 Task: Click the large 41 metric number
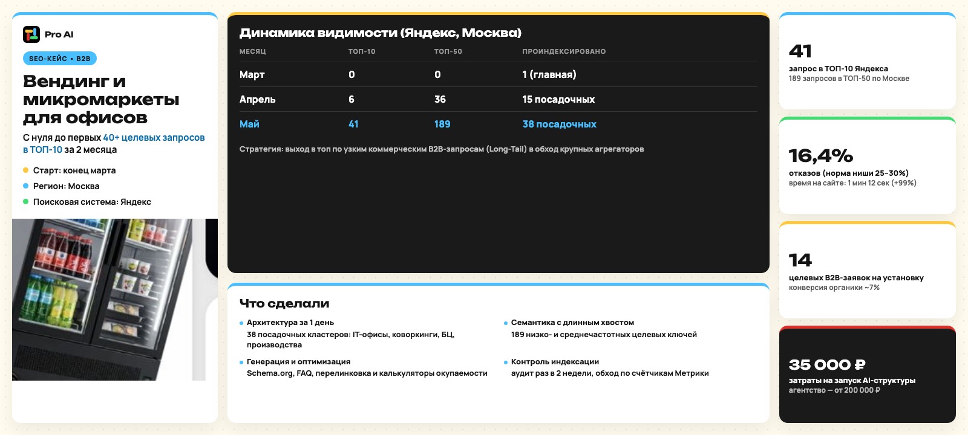(800, 51)
